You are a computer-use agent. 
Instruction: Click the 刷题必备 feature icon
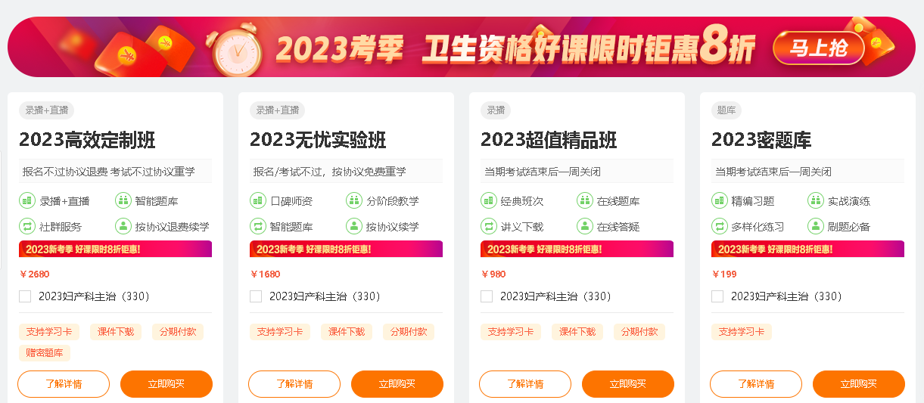[x=815, y=226]
